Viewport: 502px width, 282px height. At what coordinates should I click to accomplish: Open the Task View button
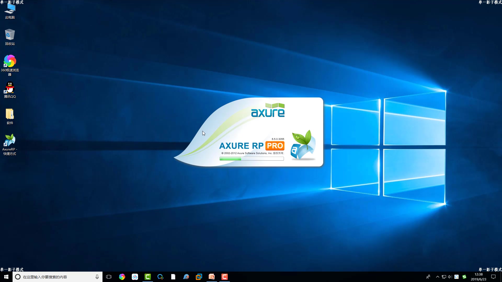(x=109, y=277)
